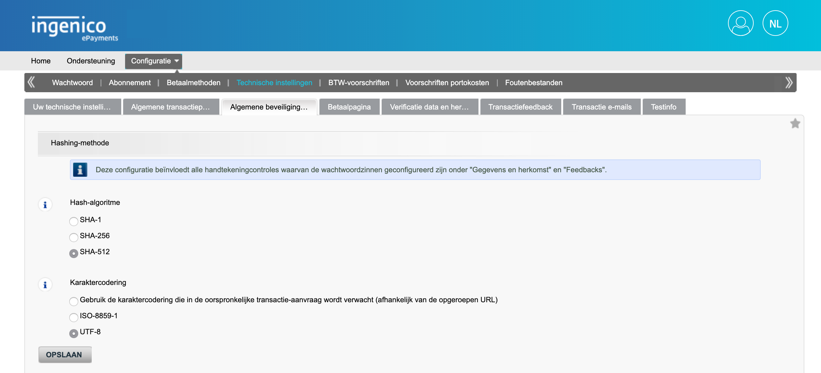Viewport: 821px width, 373px height.
Task: Click the notice text about handtekeningcontroles
Action: tap(351, 170)
